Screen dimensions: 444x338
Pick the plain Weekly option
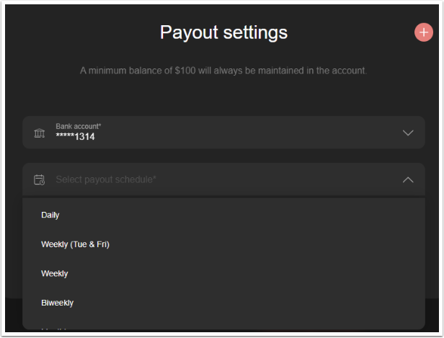click(x=223, y=274)
